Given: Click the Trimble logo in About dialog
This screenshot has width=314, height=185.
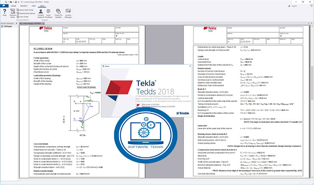Looking at the screenshot, I should point(183,113).
